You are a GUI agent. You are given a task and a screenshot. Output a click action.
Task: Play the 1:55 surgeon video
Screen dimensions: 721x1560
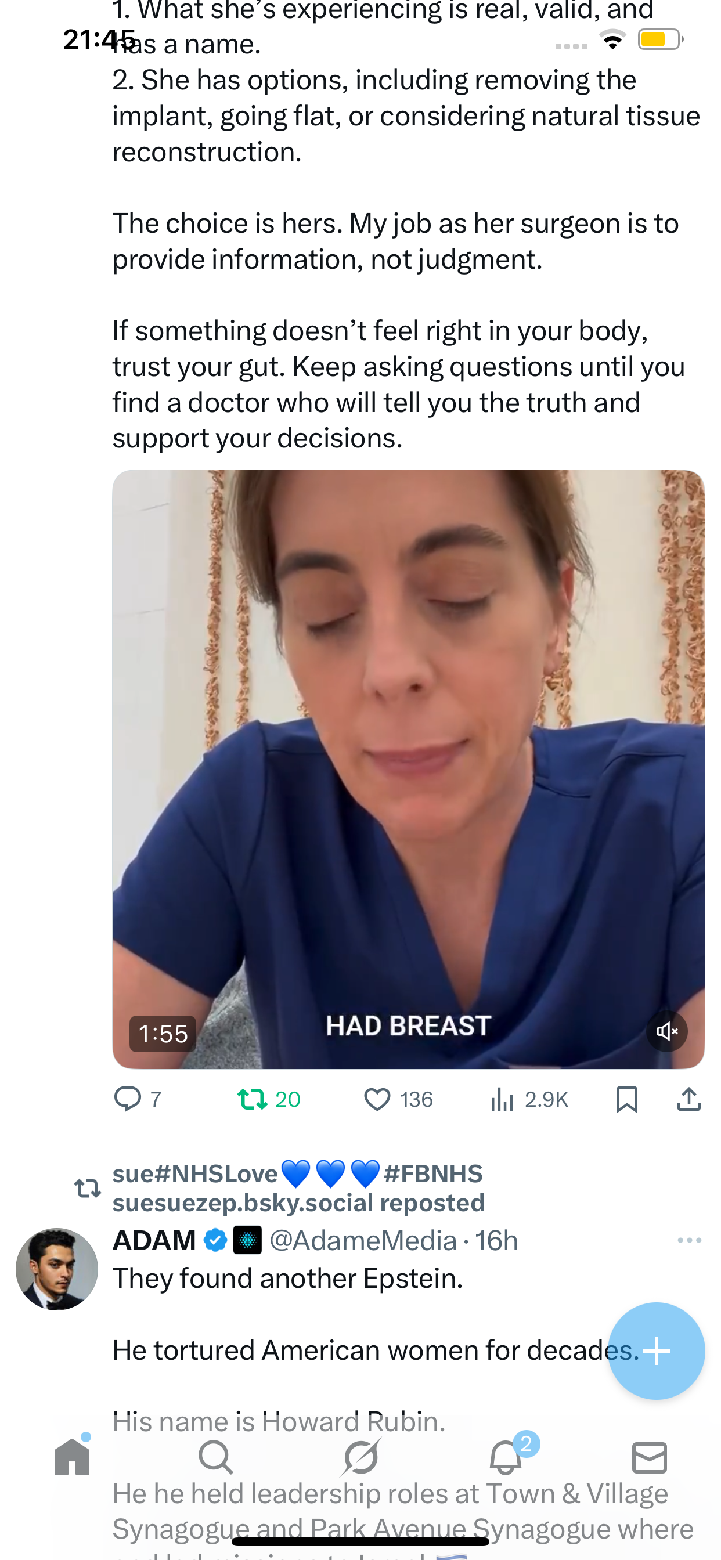point(408,769)
